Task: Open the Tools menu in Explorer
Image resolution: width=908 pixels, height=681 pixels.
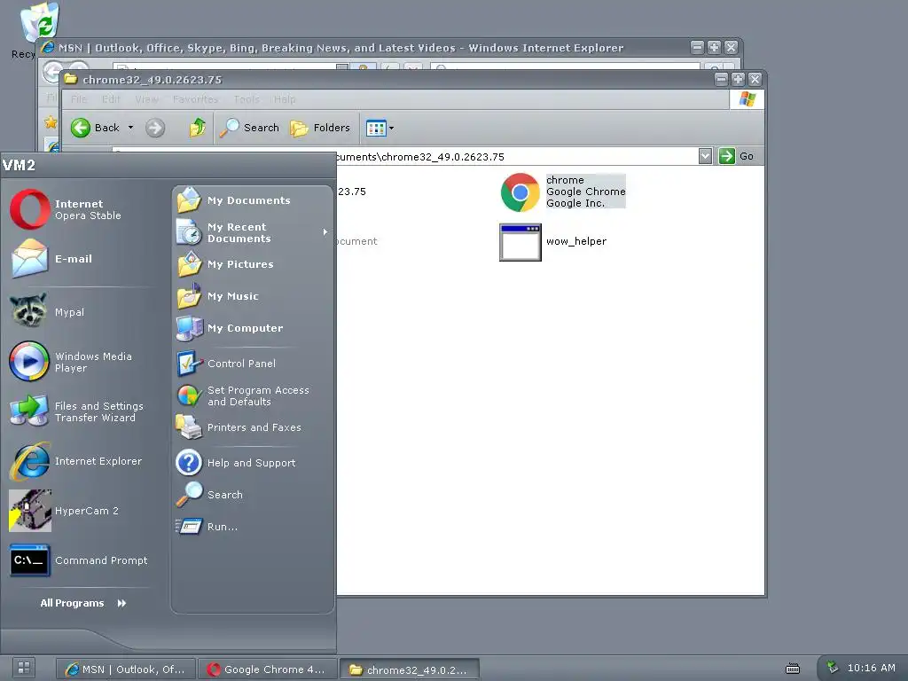Action: (247, 99)
